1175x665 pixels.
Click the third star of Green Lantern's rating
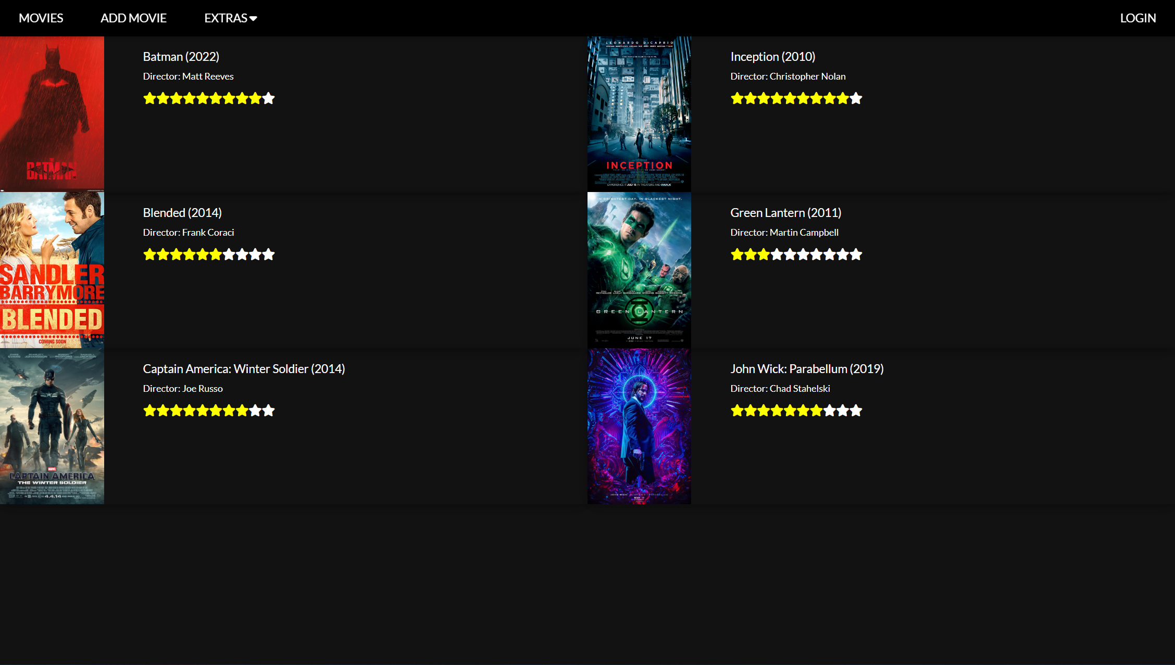(762, 254)
